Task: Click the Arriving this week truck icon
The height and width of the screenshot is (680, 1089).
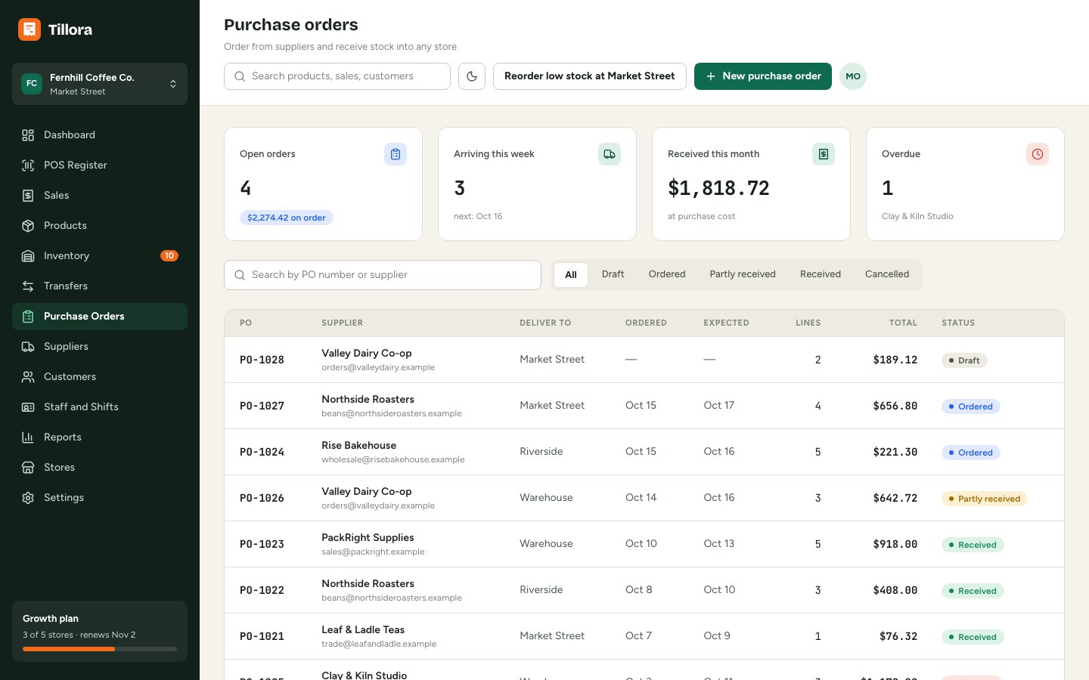Action: click(610, 154)
